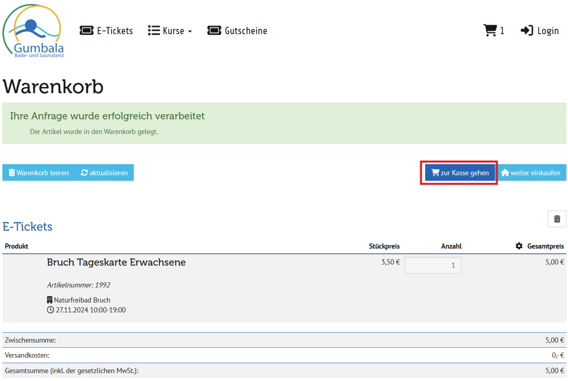Click the aktualisieren refresh button
This screenshot has width=568, height=381.
pos(104,173)
